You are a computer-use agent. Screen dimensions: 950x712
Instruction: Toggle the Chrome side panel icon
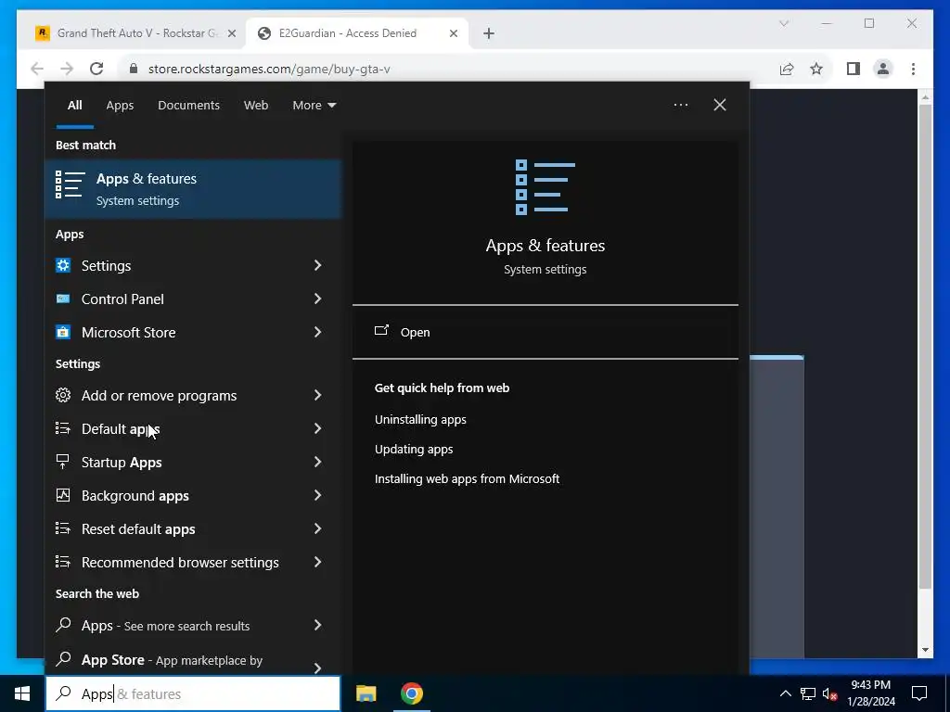pyautogui.click(x=854, y=69)
